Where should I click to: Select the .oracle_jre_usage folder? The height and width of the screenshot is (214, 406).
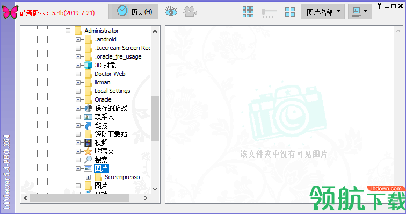point(118,56)
